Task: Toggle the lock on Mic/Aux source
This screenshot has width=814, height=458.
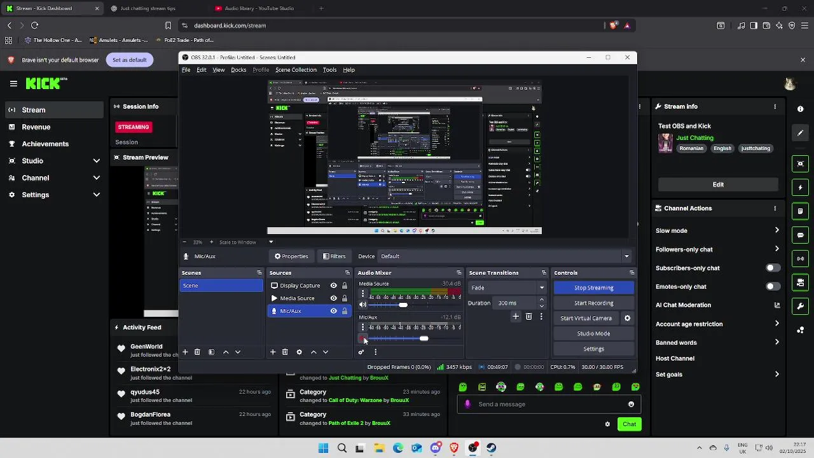Action: pyautogui.click(x=345, y=311)
